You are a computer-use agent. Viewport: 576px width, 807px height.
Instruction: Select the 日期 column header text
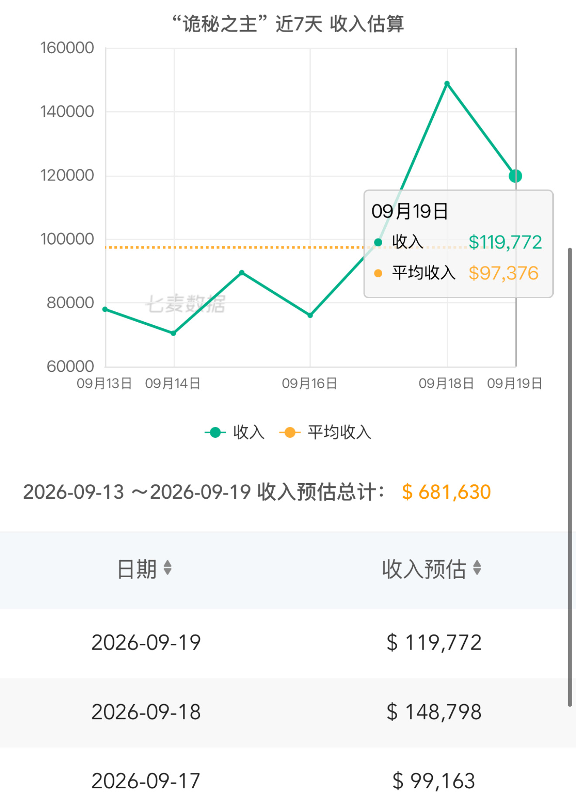tap(137, 569)
